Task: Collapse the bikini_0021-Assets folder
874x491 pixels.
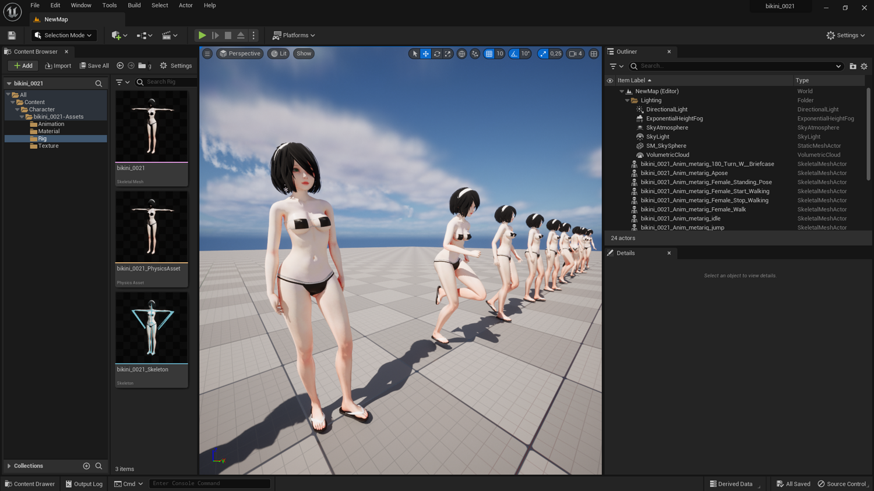Action: [22, 117]
